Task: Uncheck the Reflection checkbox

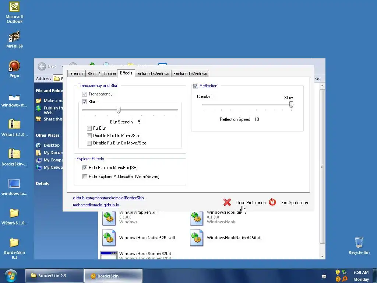Action: click(x=195, y=86)
